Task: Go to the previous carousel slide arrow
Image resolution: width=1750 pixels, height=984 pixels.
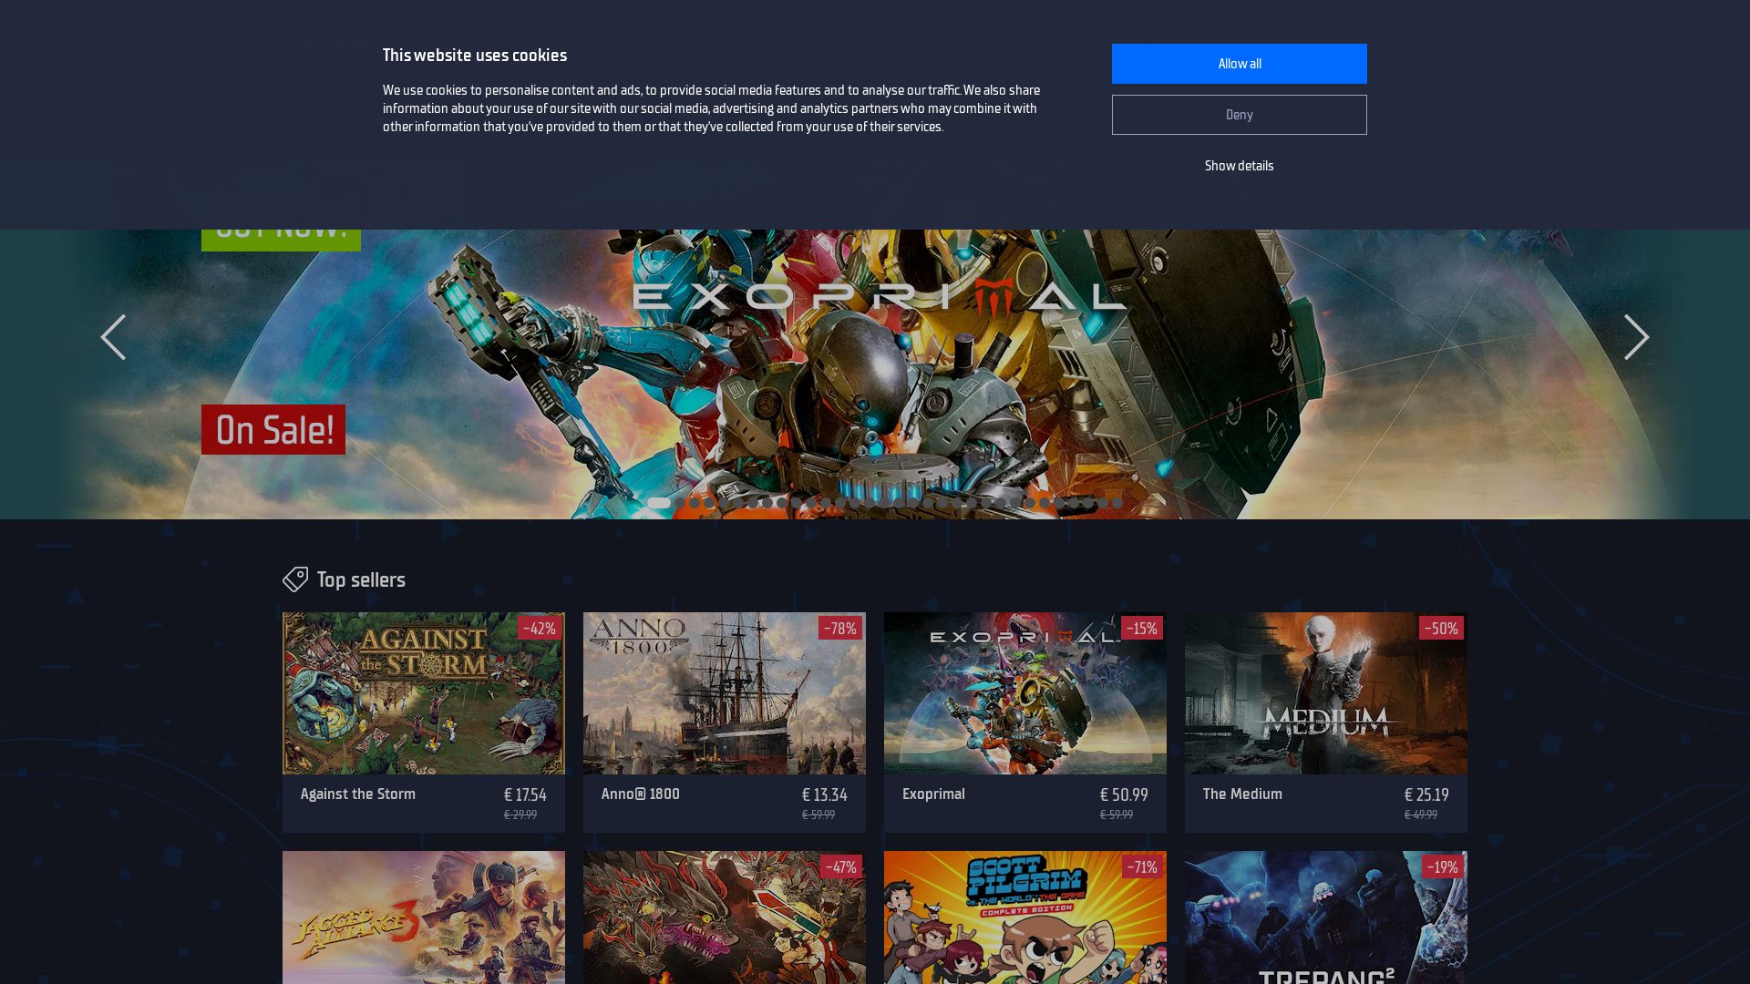Action: [x=113, y=337]
